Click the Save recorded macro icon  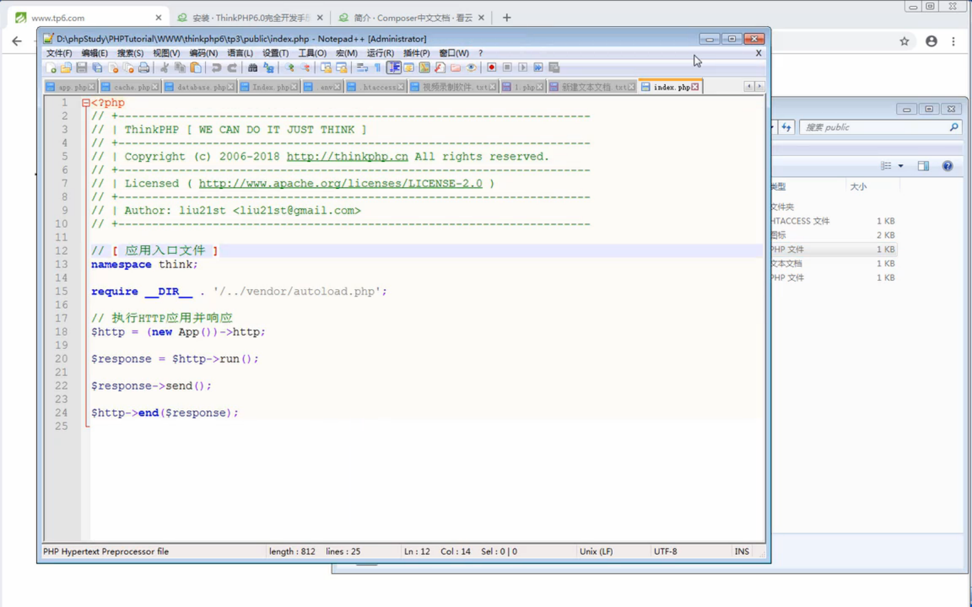tap(554, 68)
